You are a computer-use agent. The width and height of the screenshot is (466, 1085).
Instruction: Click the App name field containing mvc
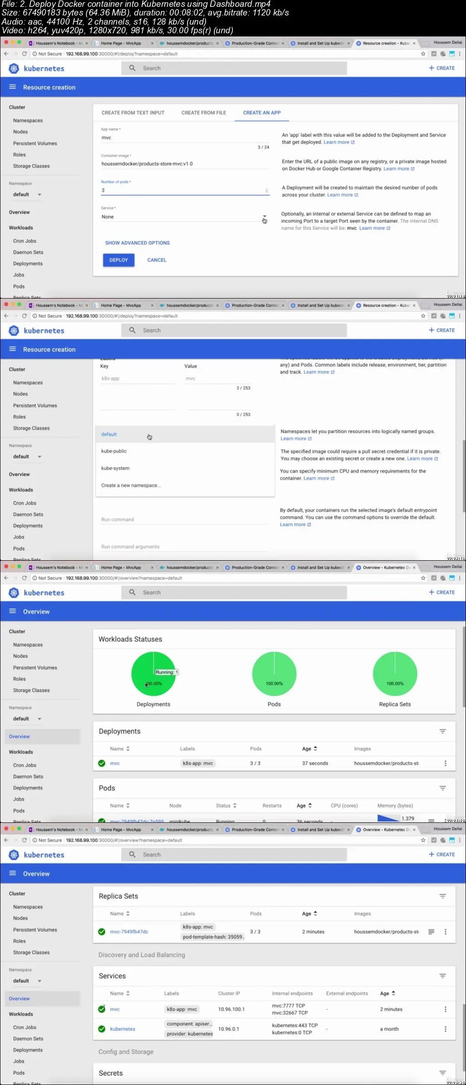(185, 138)
